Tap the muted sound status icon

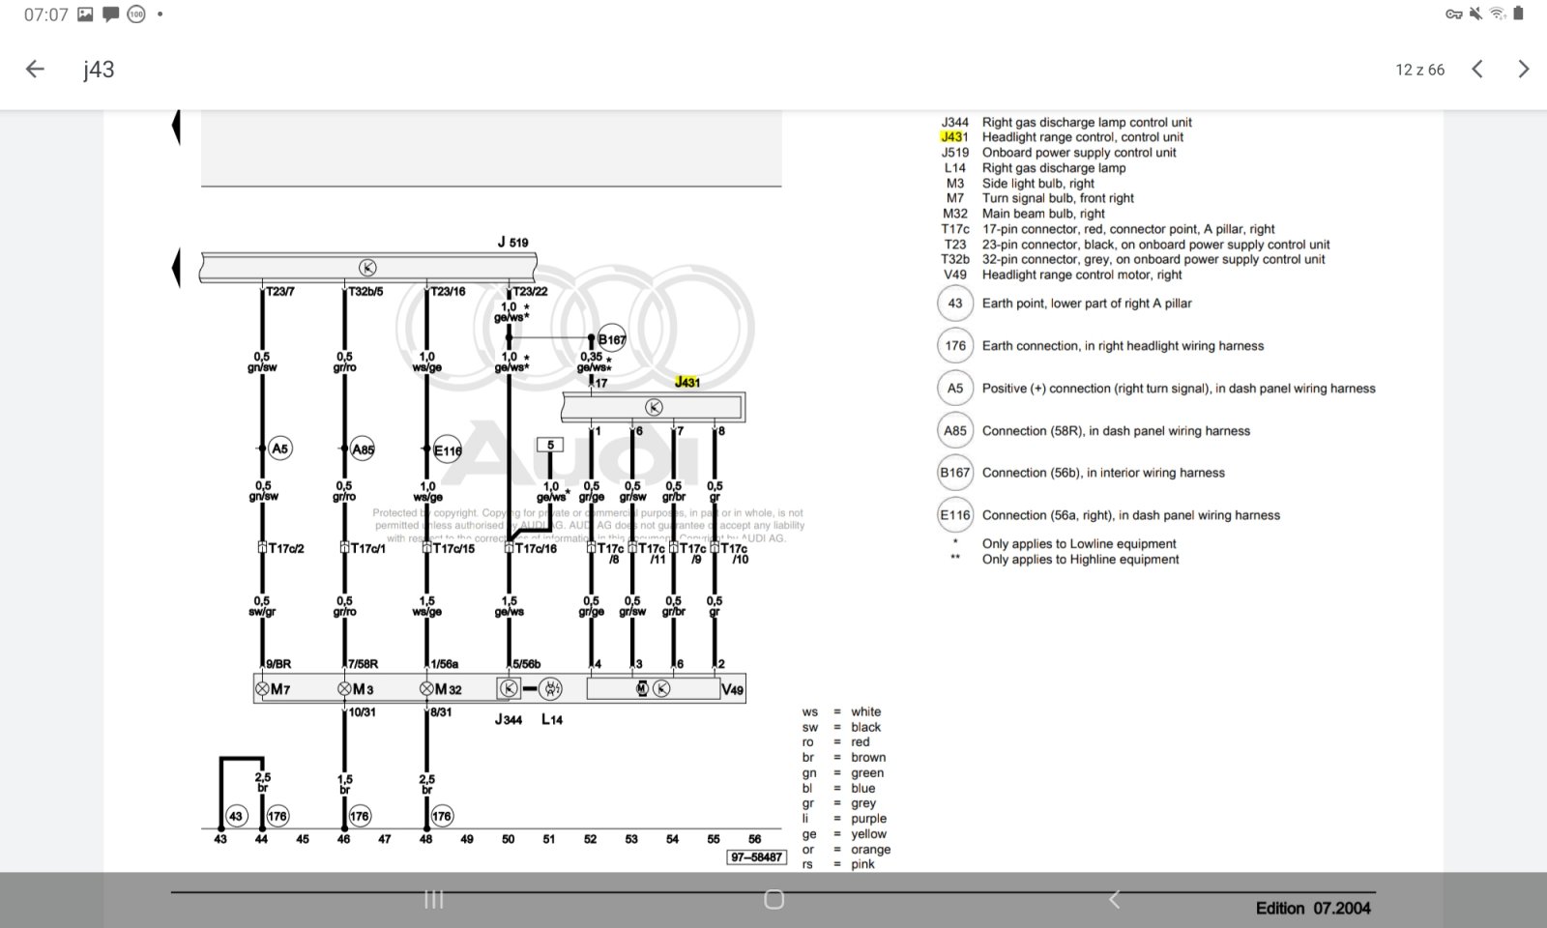(x=1475, y=14)
